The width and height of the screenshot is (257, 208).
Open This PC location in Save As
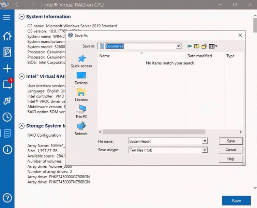81,112
